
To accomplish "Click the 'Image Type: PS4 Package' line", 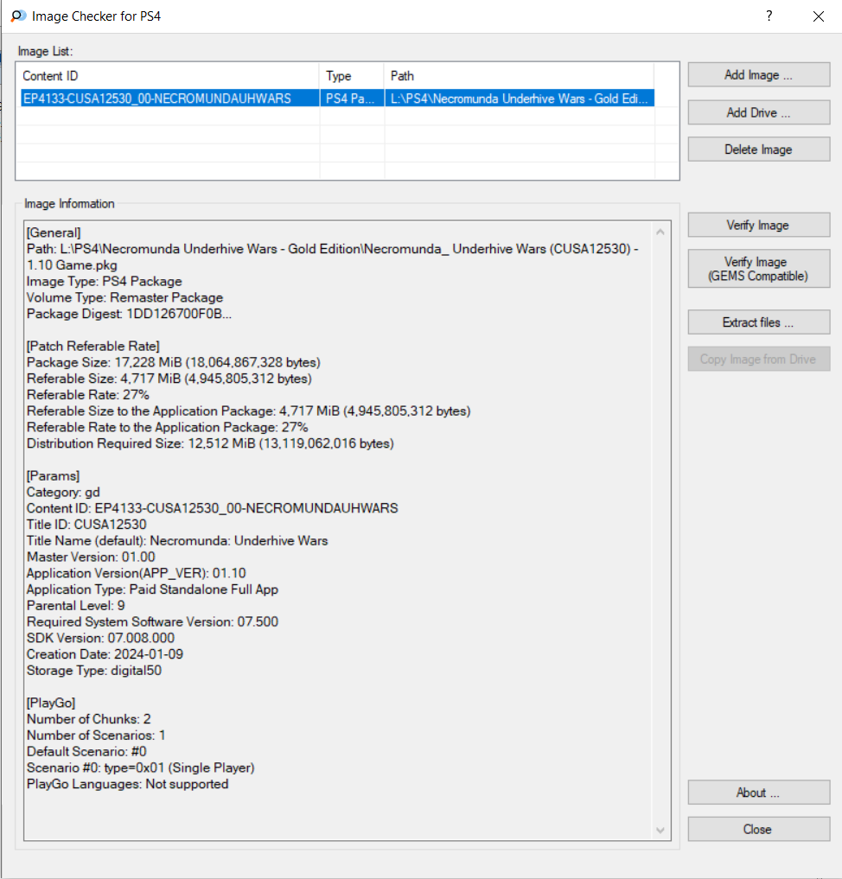I will click(x=105, y=282).
